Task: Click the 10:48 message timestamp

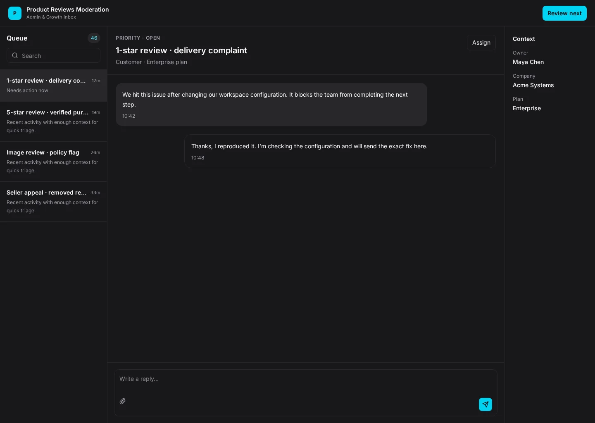Action: (x=198, y=158)
